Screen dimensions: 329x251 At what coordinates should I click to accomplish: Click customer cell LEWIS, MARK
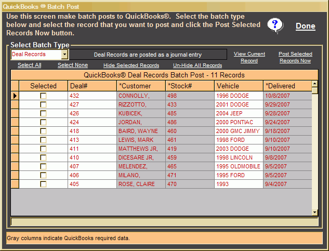141,140
